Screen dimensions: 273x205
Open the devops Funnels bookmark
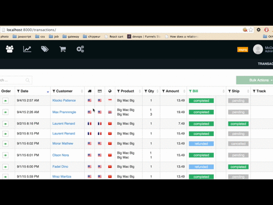point(144,36)
